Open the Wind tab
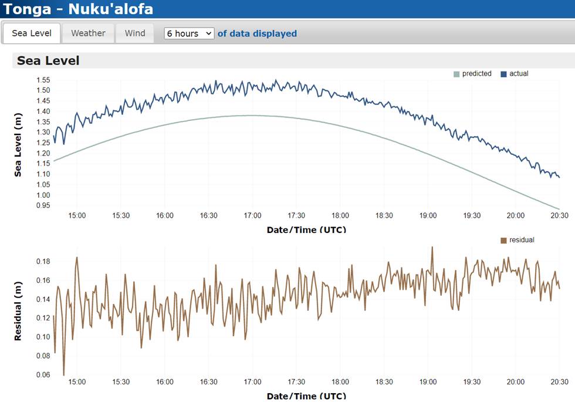The image size is (575, 402). (x=135, y=33)
